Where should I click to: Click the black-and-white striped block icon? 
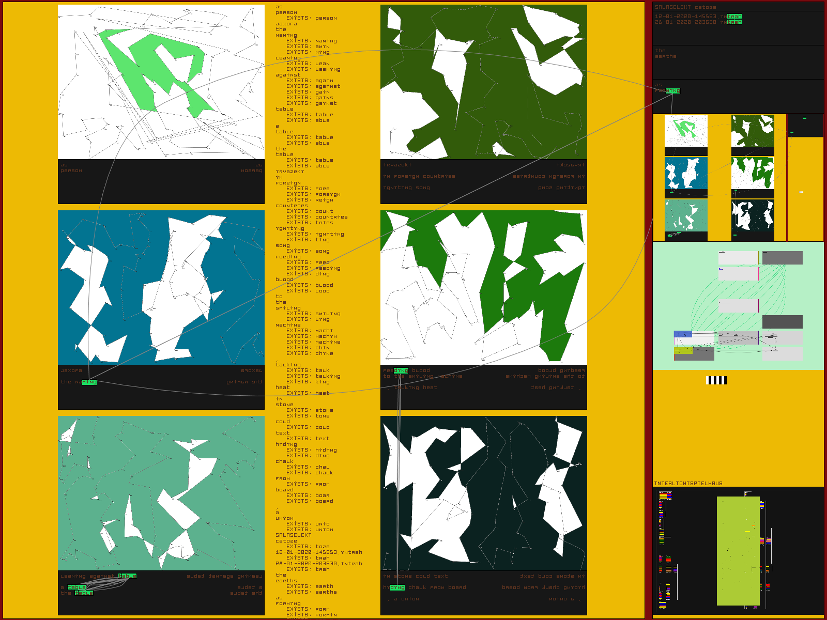coord(716,380)
